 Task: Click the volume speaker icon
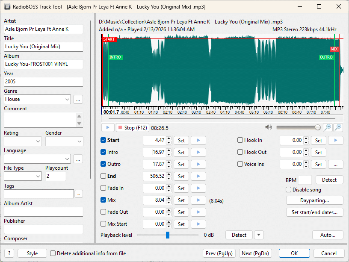pos(269,127)
